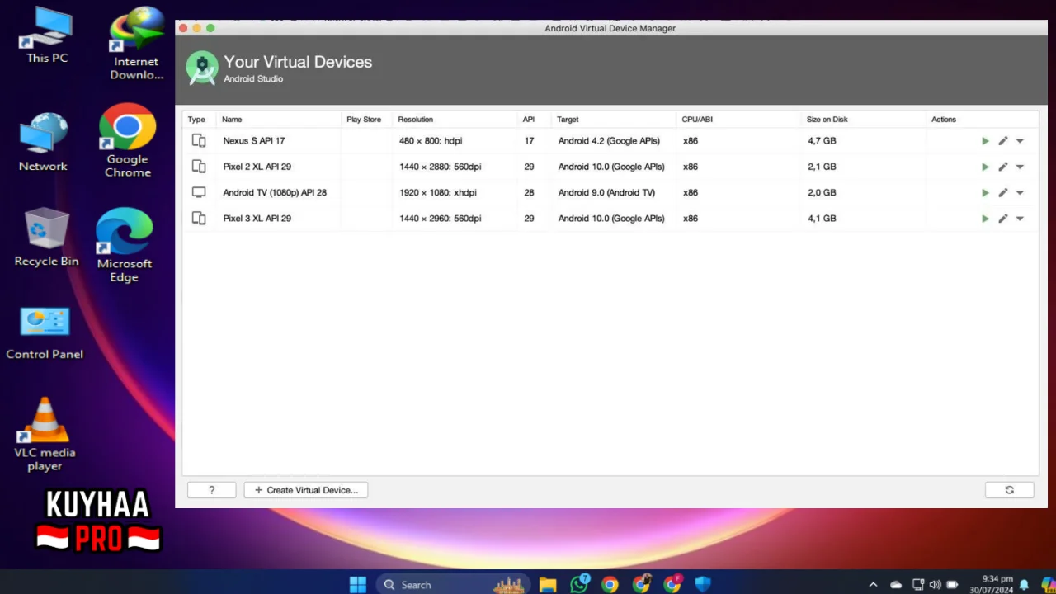Click the phone type icon for Pixel 2 XL
The height and width of the screenshot is (594, 1056).
(x=199, y=167)
